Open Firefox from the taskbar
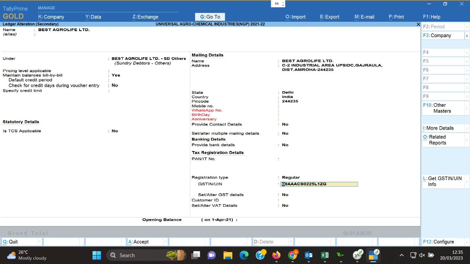 pyautogui.click(x=276, y=255)
